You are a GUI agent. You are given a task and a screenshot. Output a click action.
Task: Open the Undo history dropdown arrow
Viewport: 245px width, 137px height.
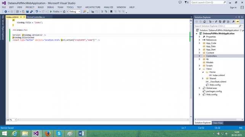point(40,12)
